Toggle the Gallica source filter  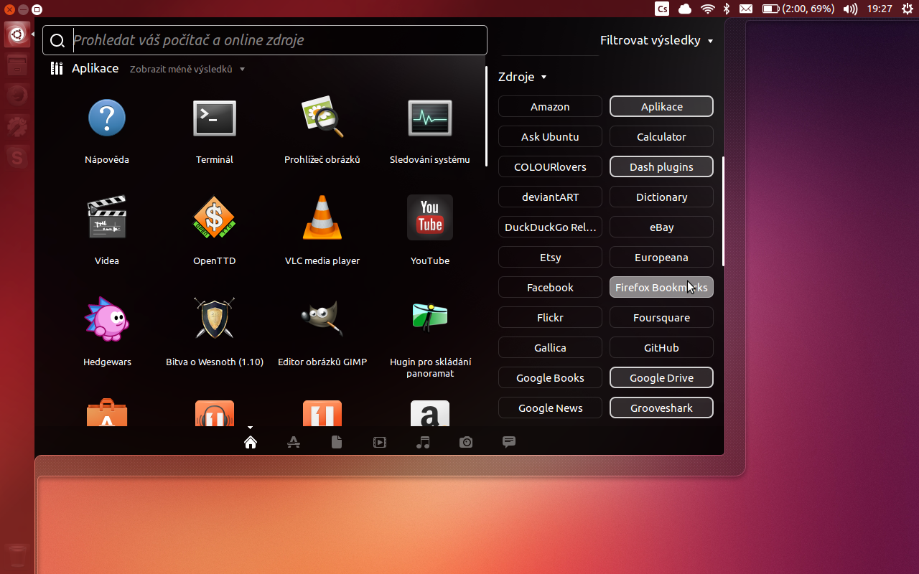[x=550, y=347]
